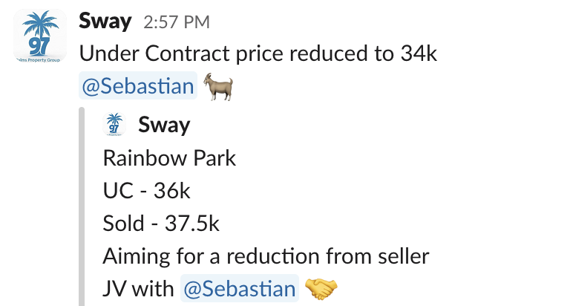This screenshot has height=306, width=570.
Task: Open Sway's large palm tree profile avatar
Action: pyautogui.click(x=40, y=36)
